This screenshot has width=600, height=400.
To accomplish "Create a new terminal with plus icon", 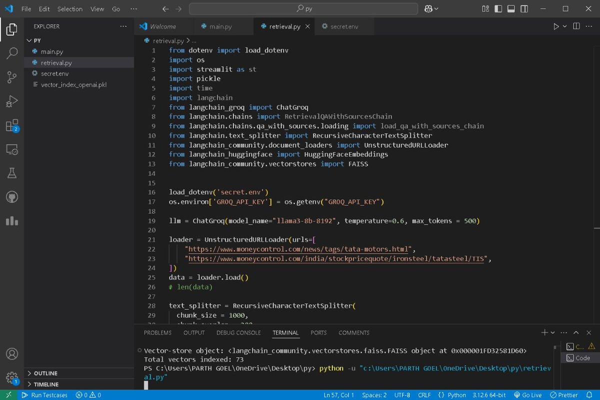I will 544,333.
